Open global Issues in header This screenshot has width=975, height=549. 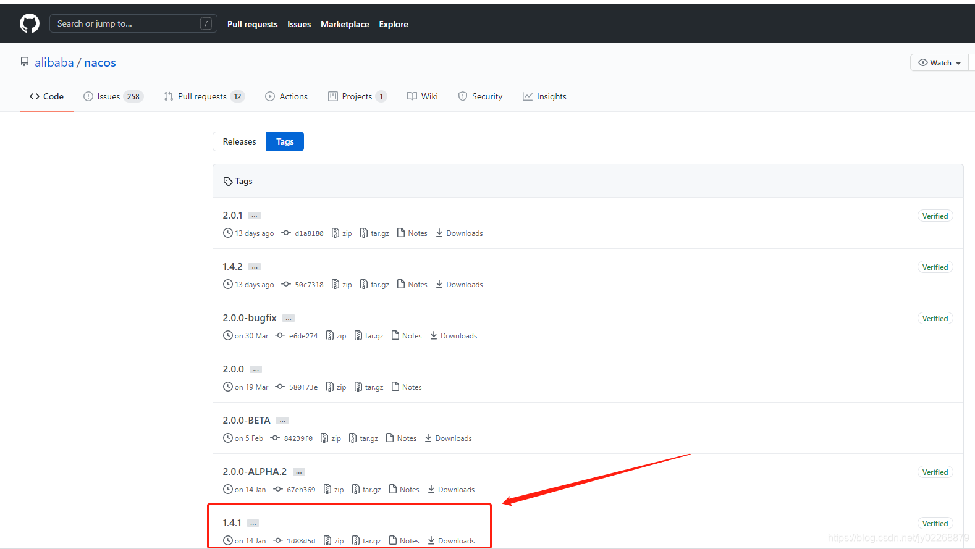click(x=299, y=24)
